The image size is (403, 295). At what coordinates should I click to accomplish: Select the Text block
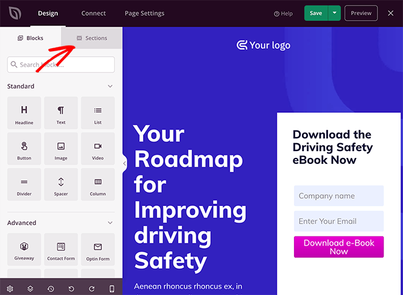click(x=61, y=113)
